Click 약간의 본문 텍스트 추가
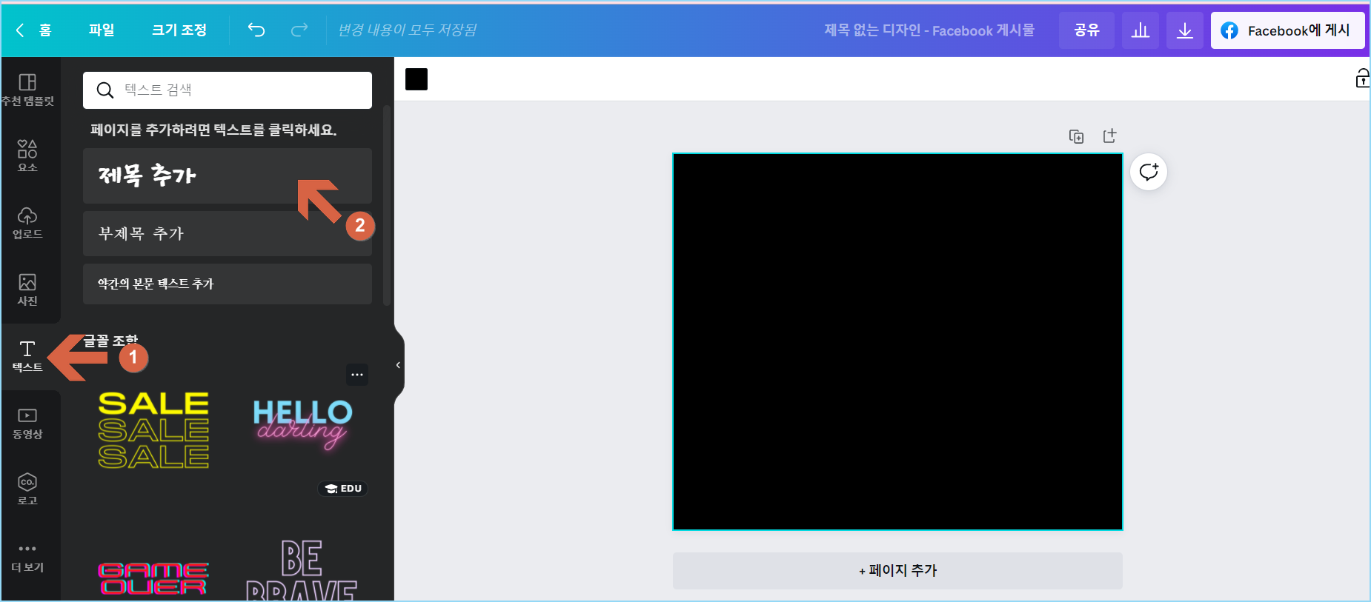Viewport: 1371px width, 602px height. point(228,284)
